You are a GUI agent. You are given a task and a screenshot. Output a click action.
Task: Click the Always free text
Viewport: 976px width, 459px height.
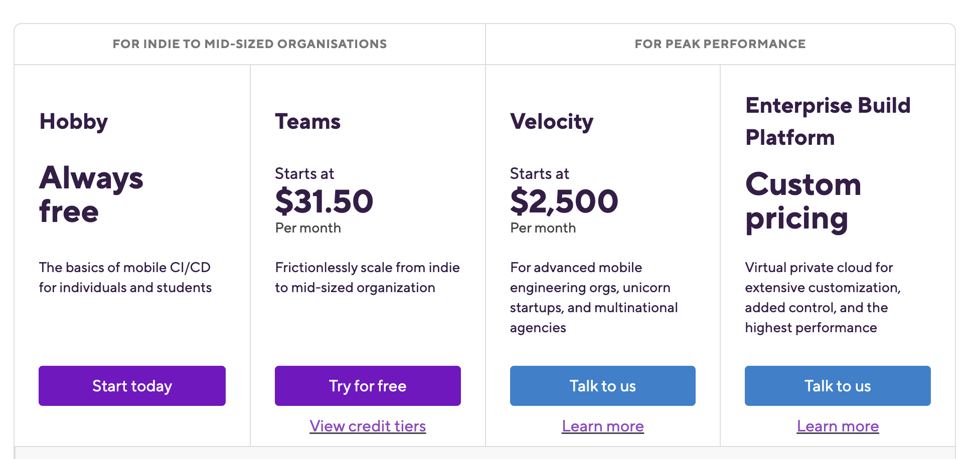(x=91, y=194)
